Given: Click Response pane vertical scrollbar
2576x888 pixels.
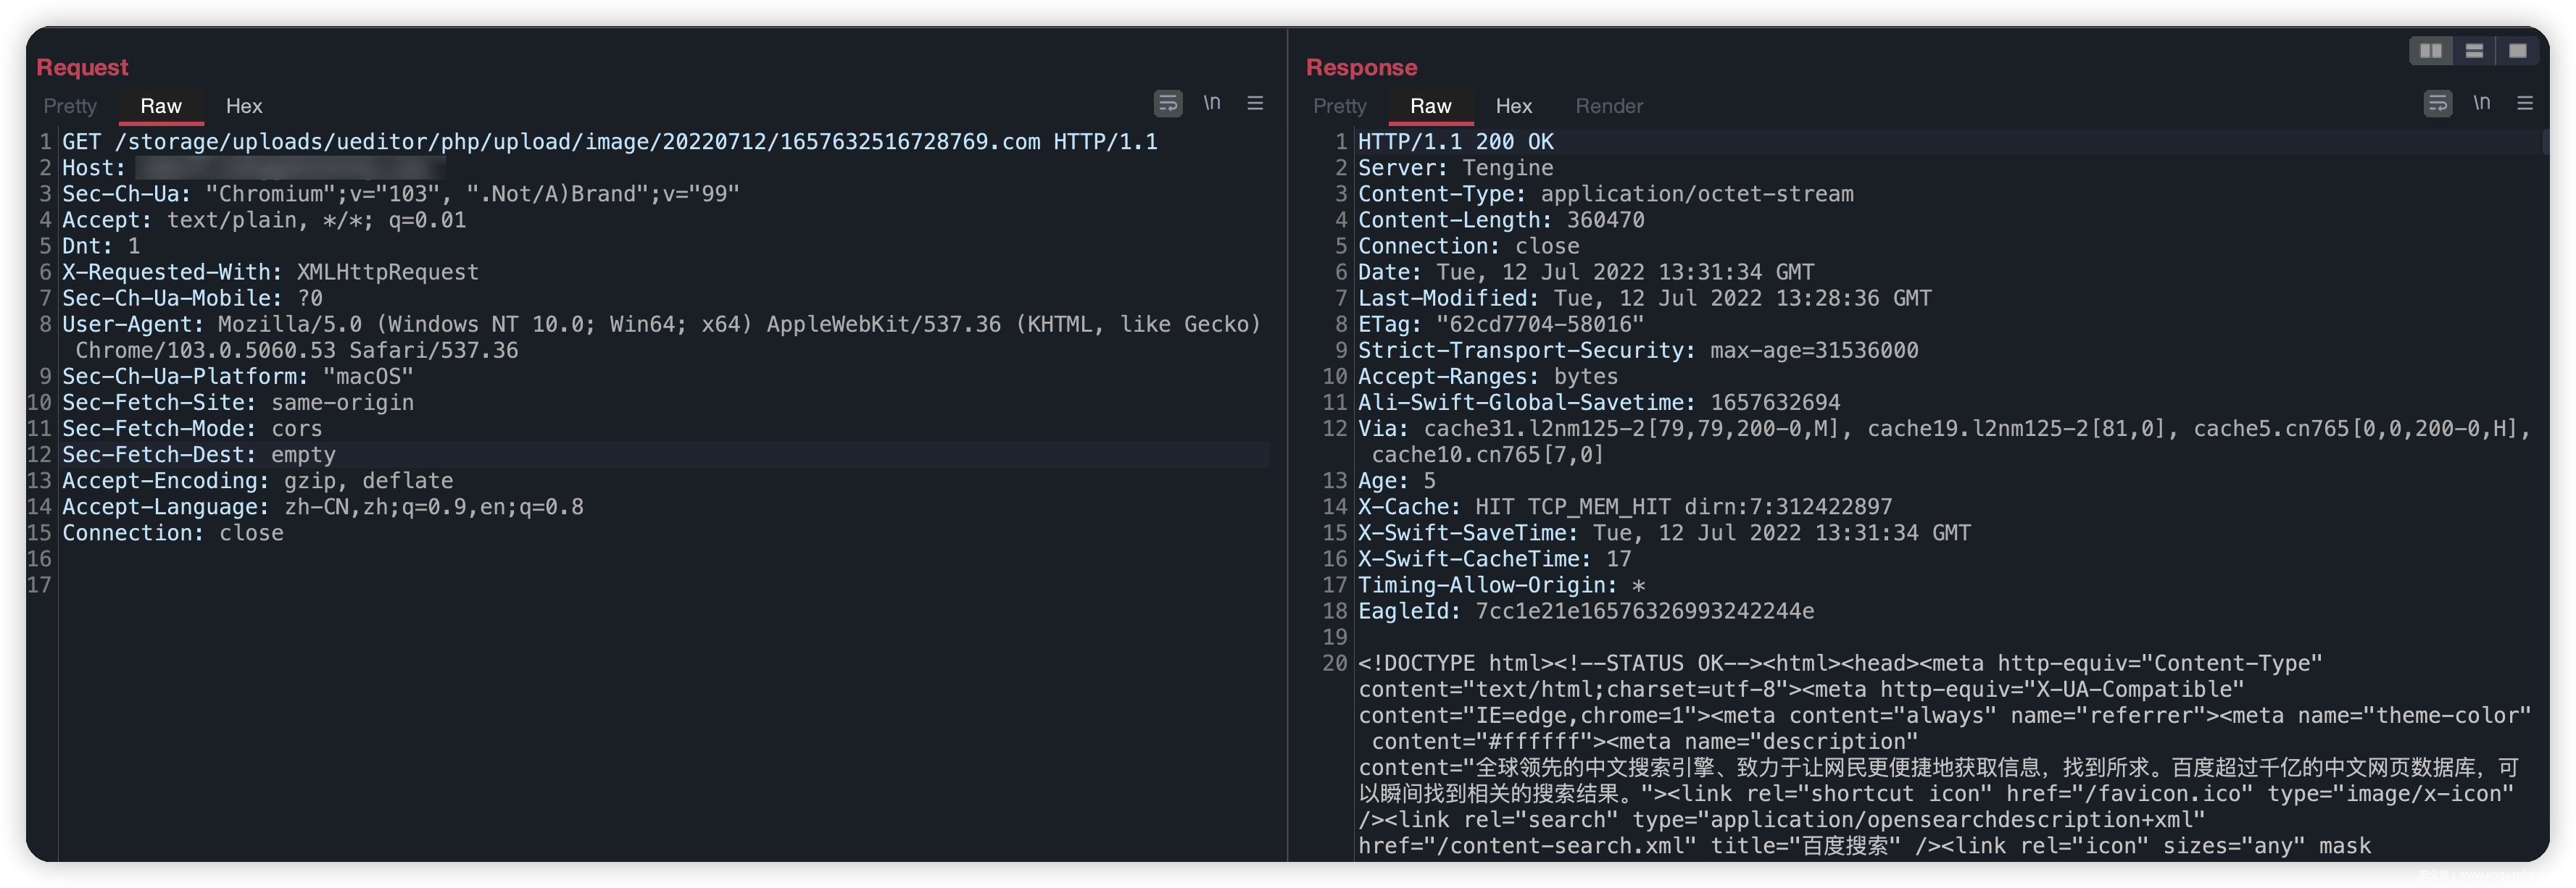Looking at the screenshot, I should [x=2545, y=142].
